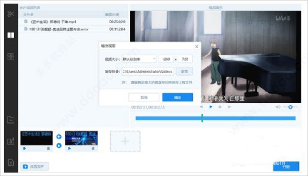Click the save directory path field
The width and height of the screenshot is (308, 176).
pyautogui.click(x=148, y=72)
